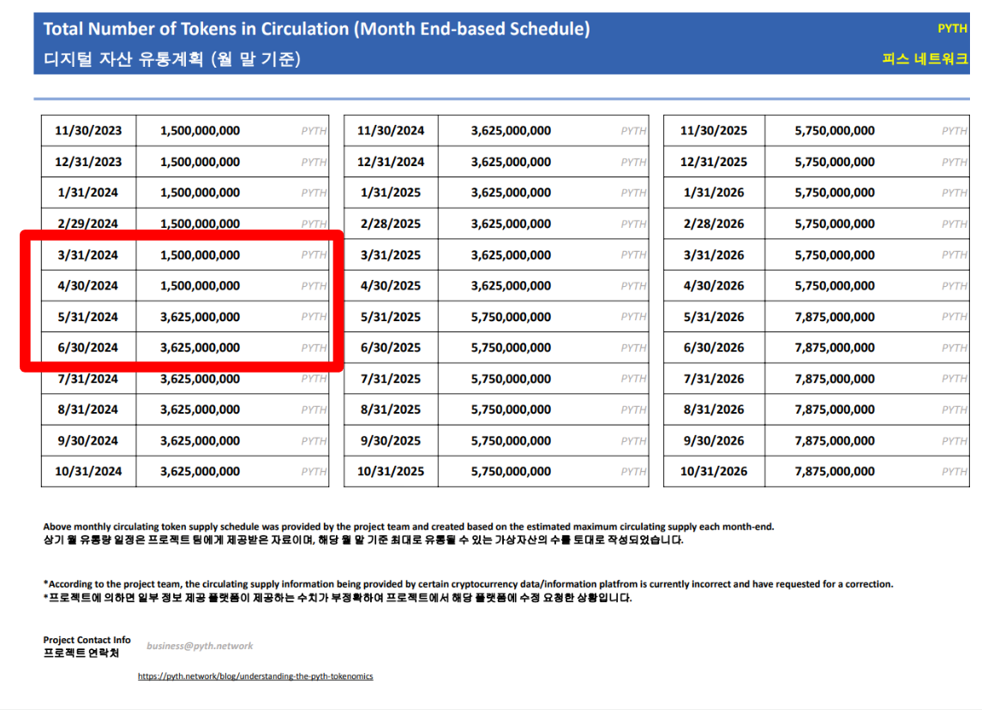
Task: Click the 5/31/2024 date cell
Action: tap(88, 317)
